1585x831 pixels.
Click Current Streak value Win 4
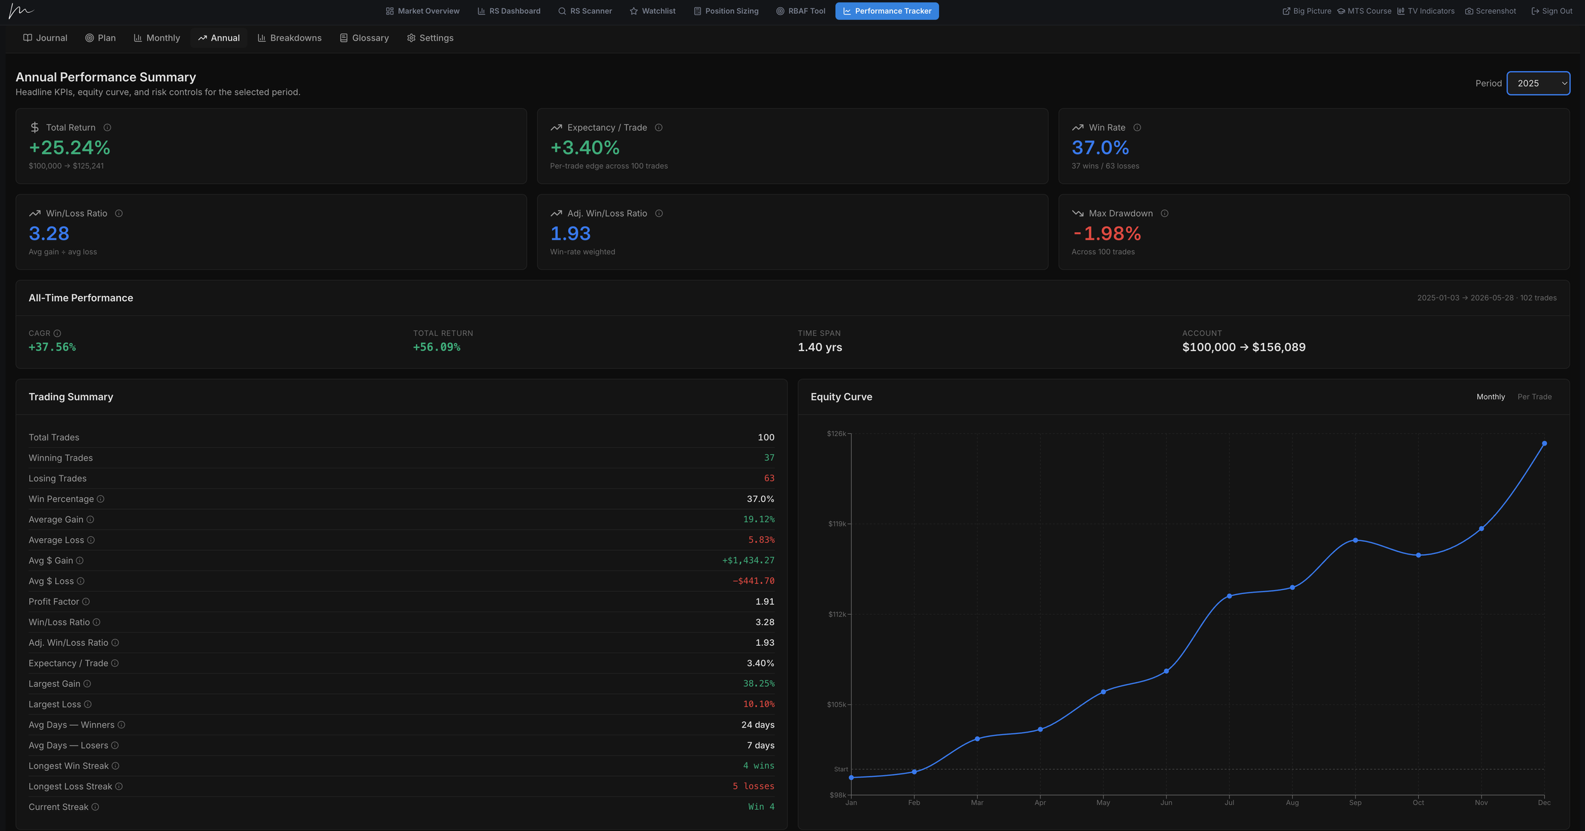point(761,807)
